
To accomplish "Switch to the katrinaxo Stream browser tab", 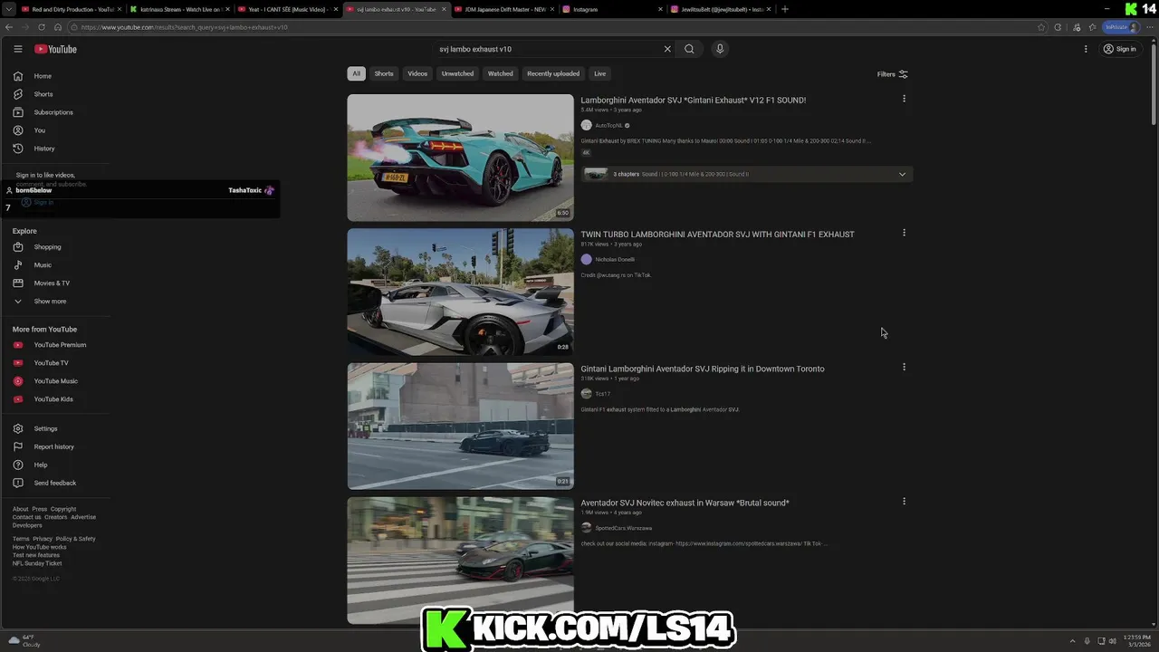I will (x=179, y=9).
